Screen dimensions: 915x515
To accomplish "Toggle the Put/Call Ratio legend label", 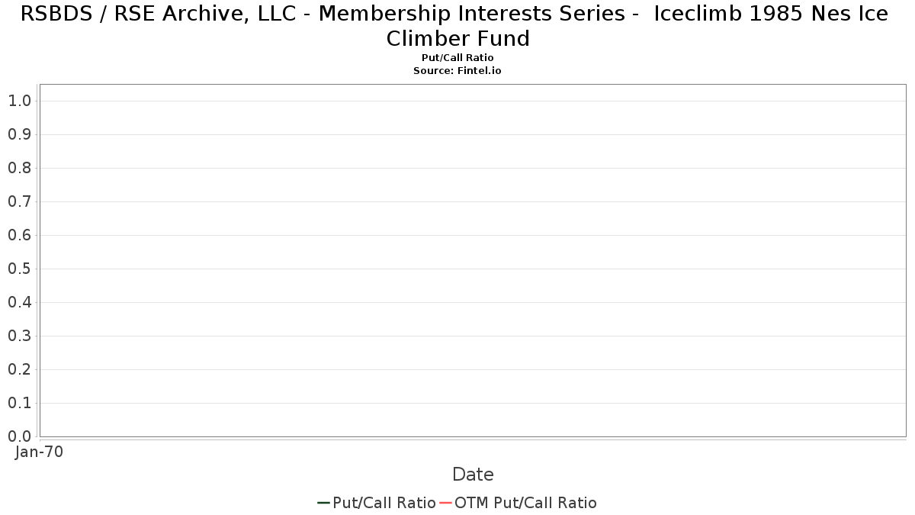I will tap(384, 503).
